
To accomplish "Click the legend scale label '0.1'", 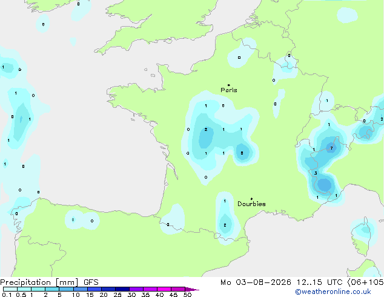I will 7,295.
